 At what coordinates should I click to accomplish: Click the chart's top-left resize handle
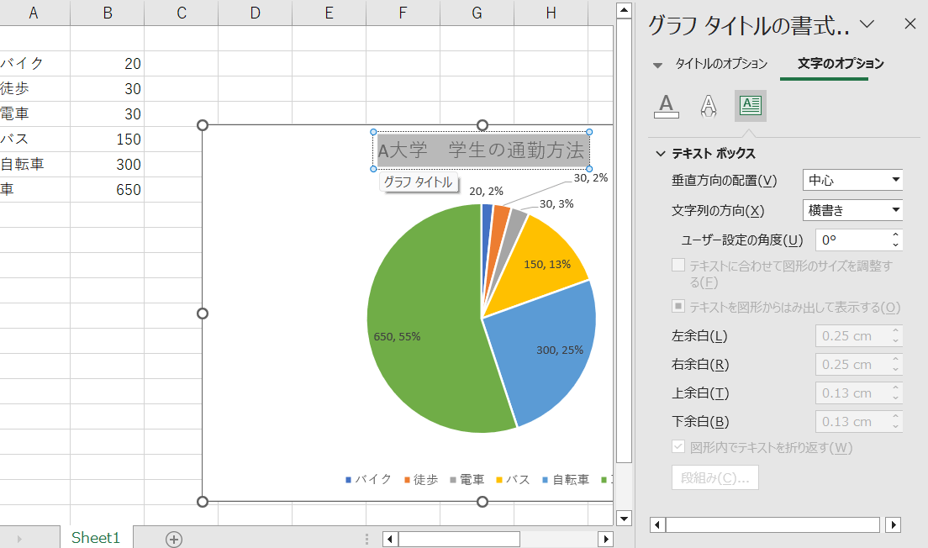coord(203,125)
